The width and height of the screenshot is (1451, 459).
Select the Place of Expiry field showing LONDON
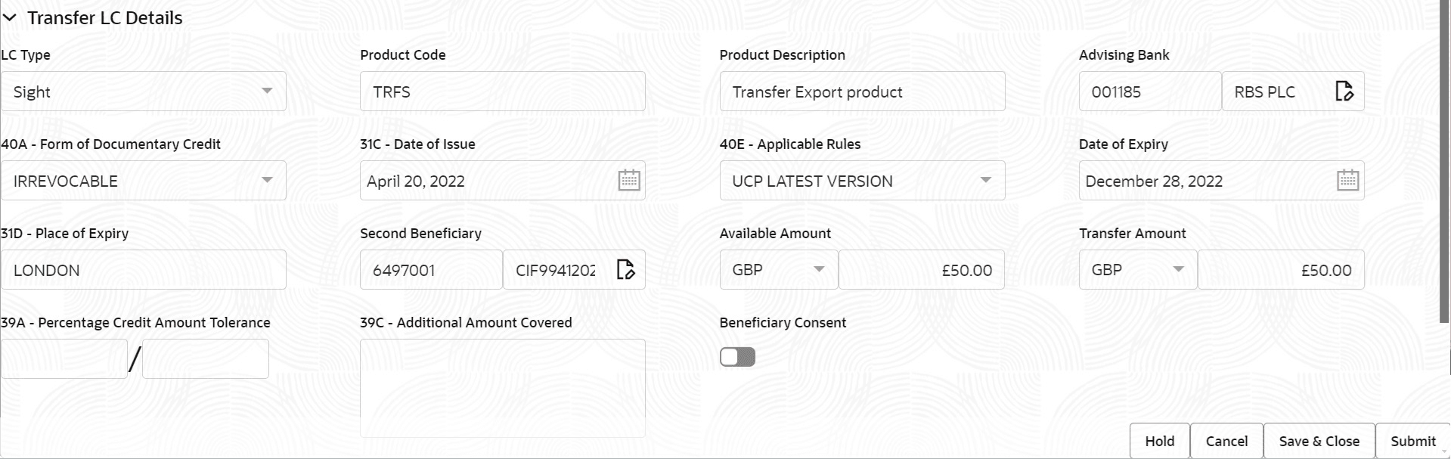(x=144, y=269)
